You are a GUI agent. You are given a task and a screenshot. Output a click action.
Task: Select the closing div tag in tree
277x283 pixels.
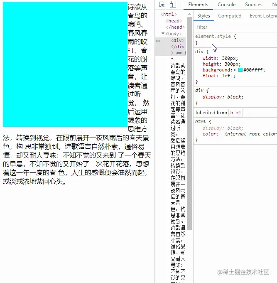click(x=178, y=47)
